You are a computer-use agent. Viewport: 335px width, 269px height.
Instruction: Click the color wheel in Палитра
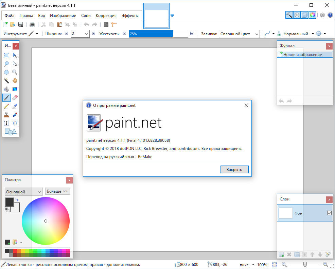point(46,221)
